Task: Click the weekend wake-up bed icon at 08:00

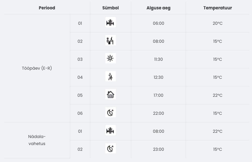Action: point(110,131)
